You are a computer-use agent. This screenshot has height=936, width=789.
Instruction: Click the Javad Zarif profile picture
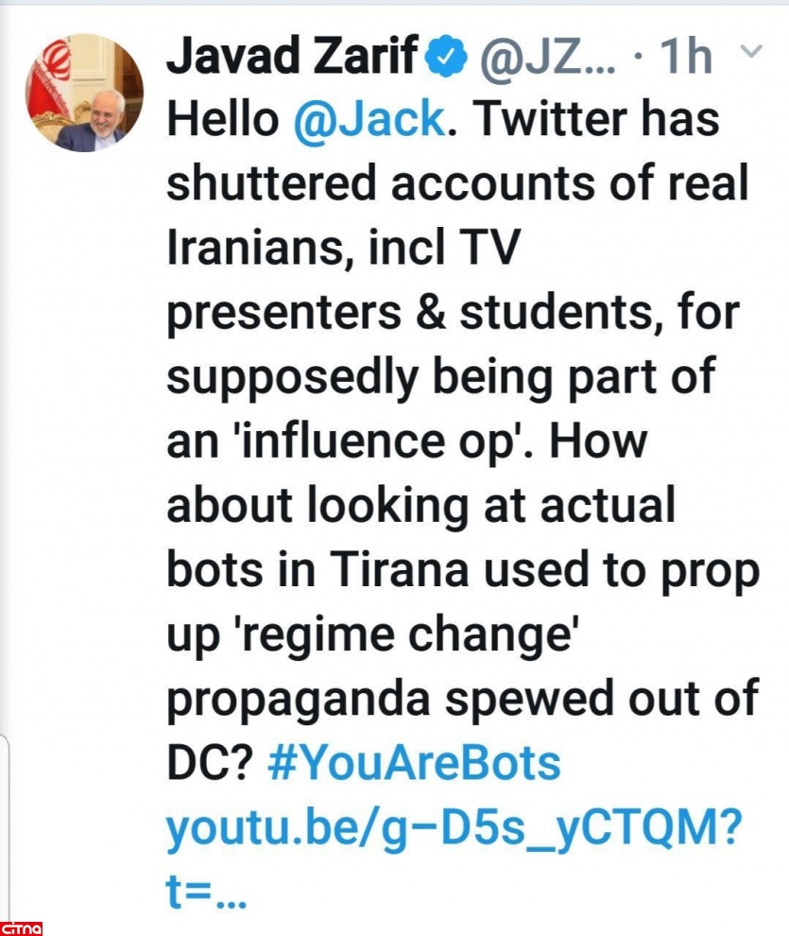pos(84,93)
